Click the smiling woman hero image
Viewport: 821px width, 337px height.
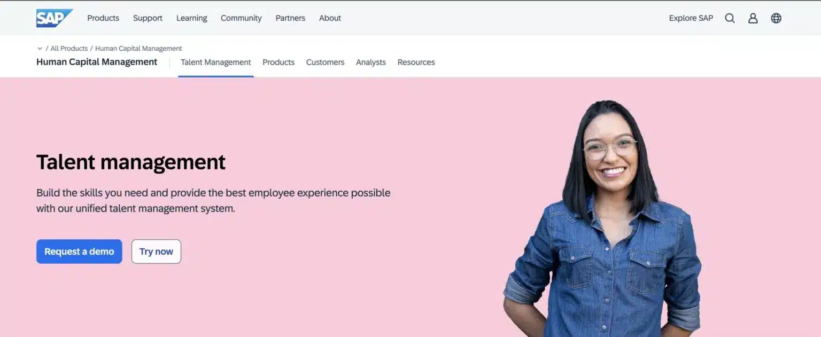[x=603, y=219]
